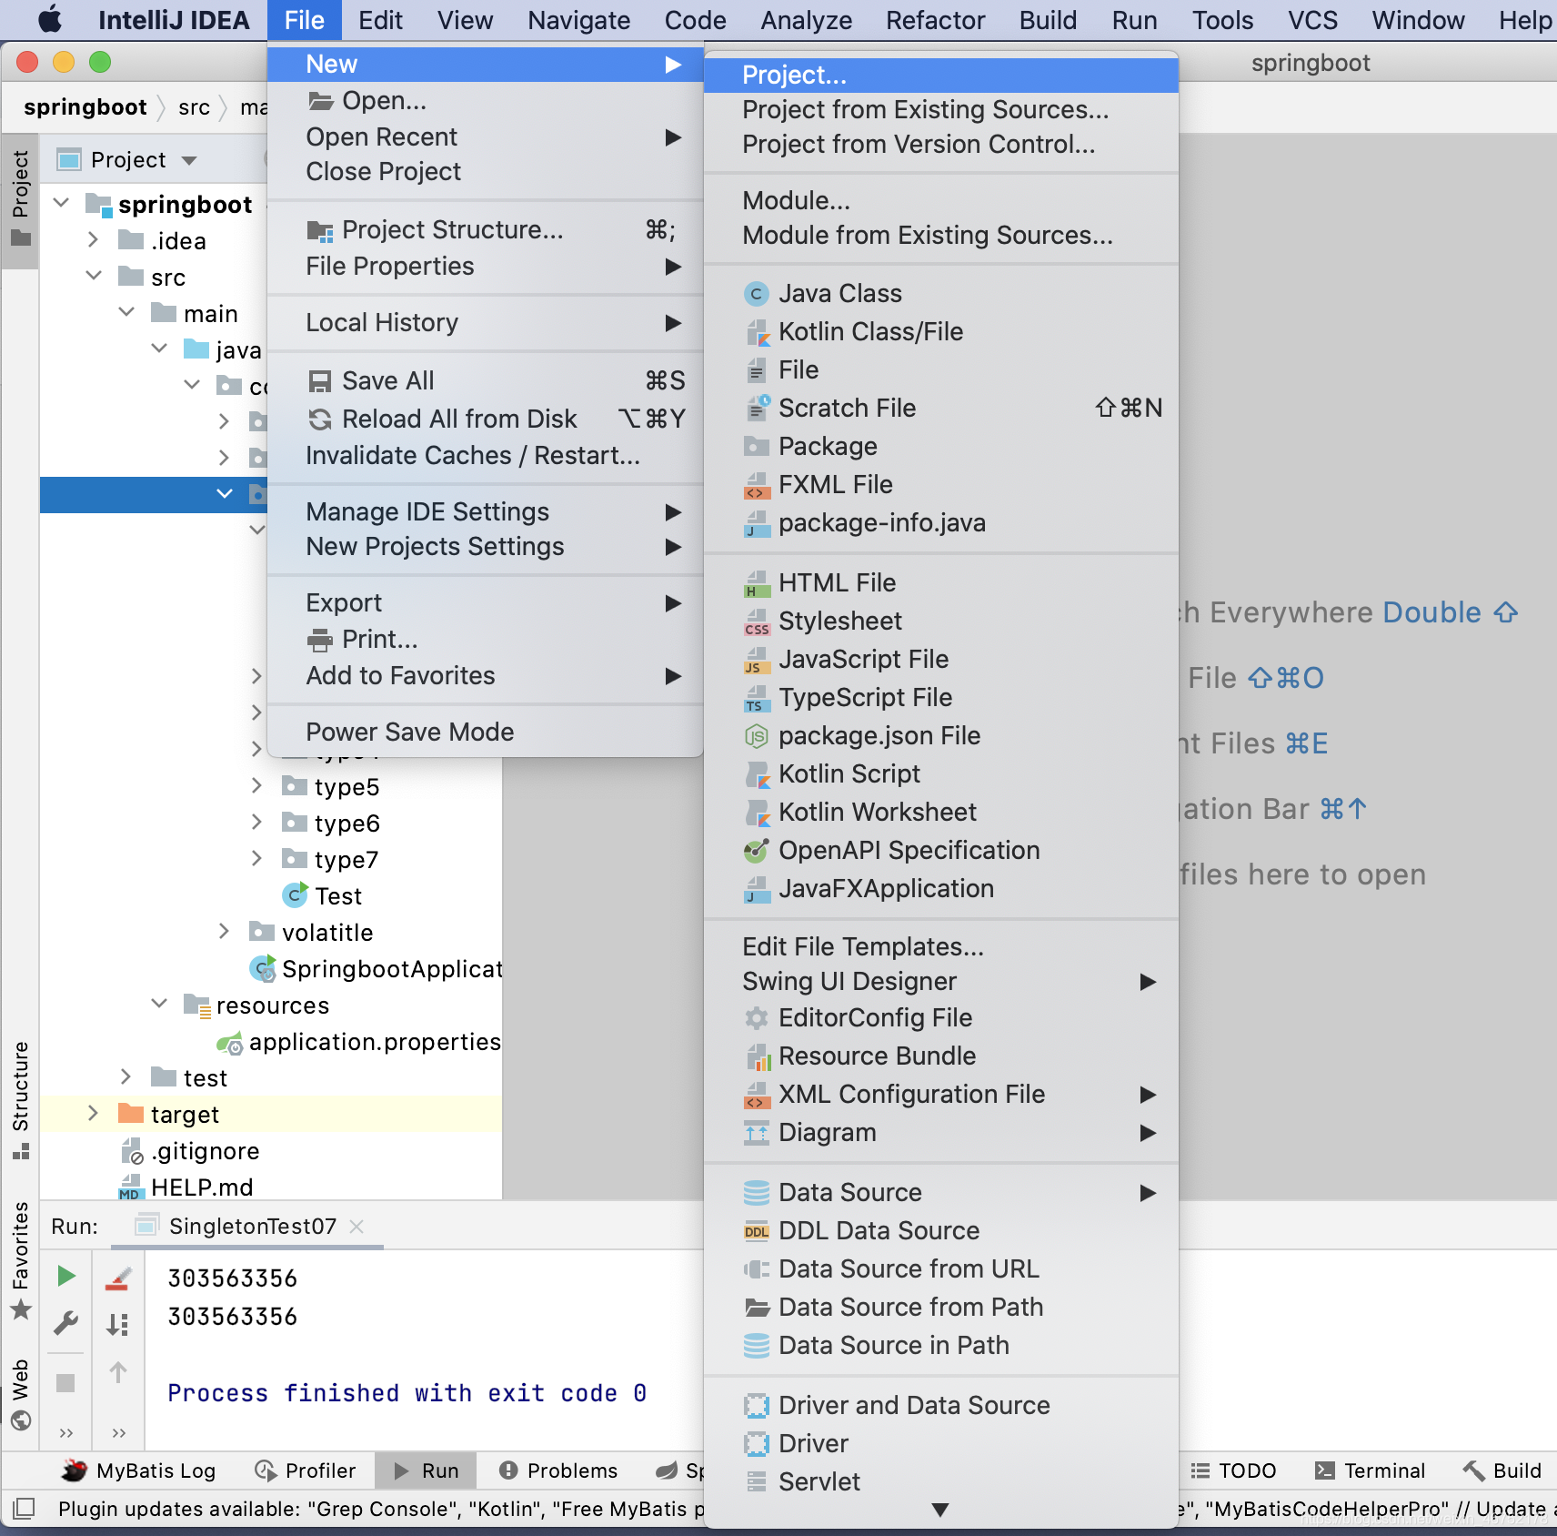Click the Kotlin Worksheet icon
This screenshot has height=1536, width=1557.
click(756, 813)
